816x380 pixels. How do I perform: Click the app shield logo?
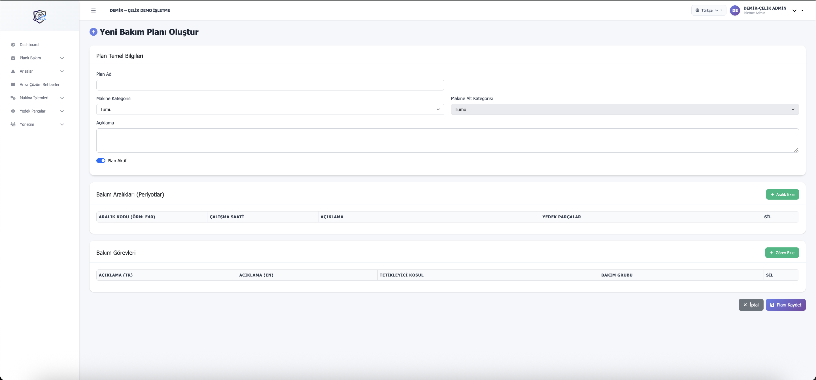pos(40,16)
